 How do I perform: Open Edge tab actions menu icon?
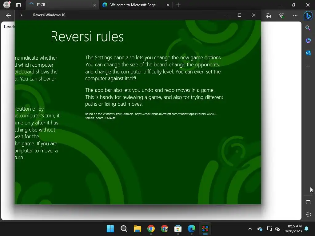tap(18, 5)
